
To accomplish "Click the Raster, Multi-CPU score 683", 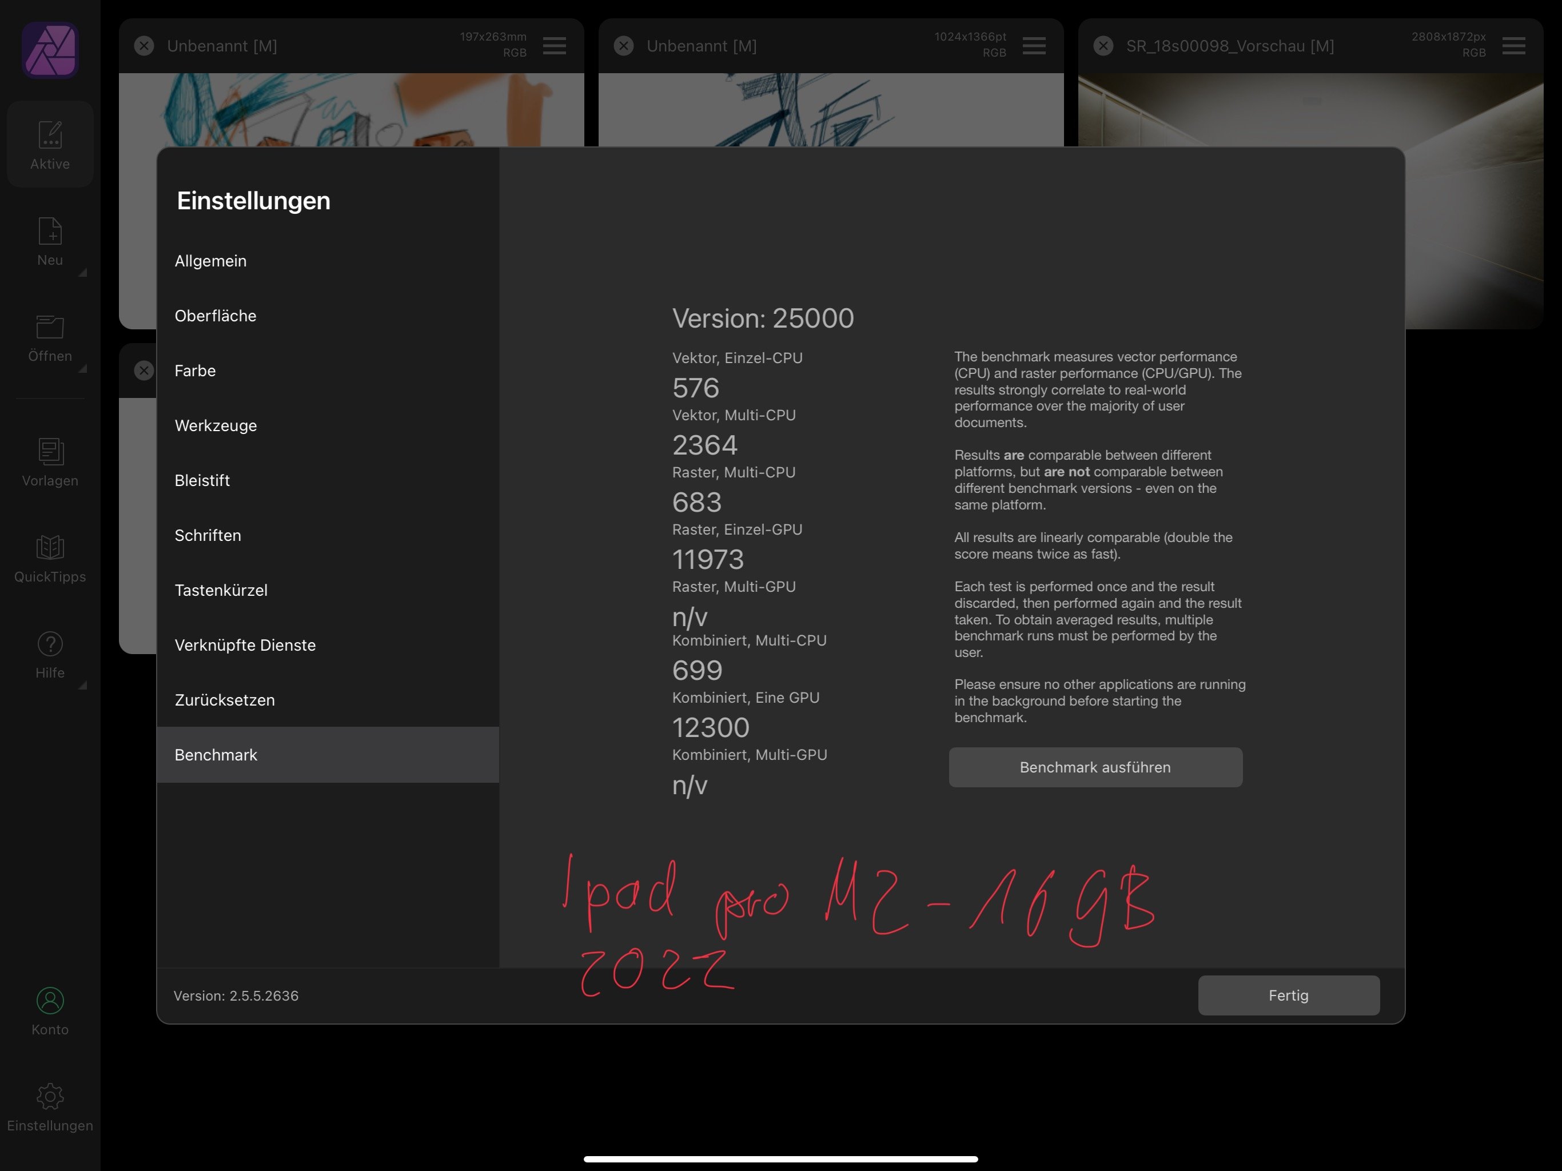I will click(697, 502).
